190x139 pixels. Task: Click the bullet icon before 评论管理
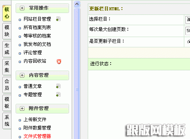pos(20,53)
